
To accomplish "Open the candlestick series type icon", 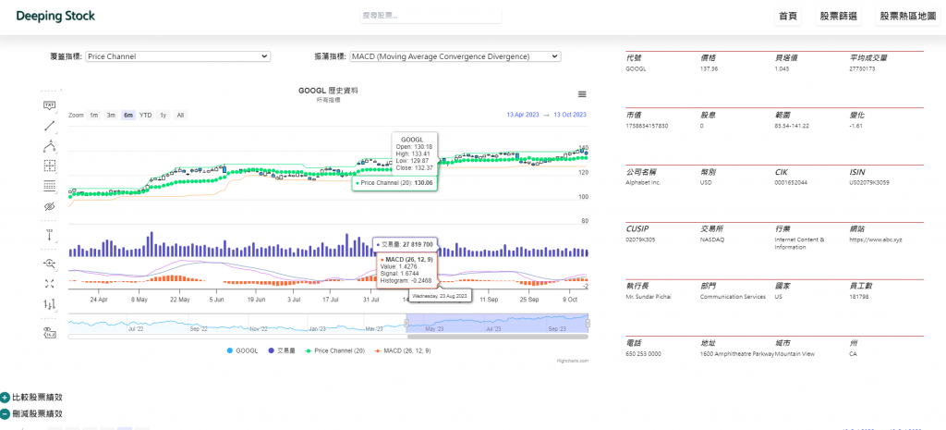I will 50,304.
